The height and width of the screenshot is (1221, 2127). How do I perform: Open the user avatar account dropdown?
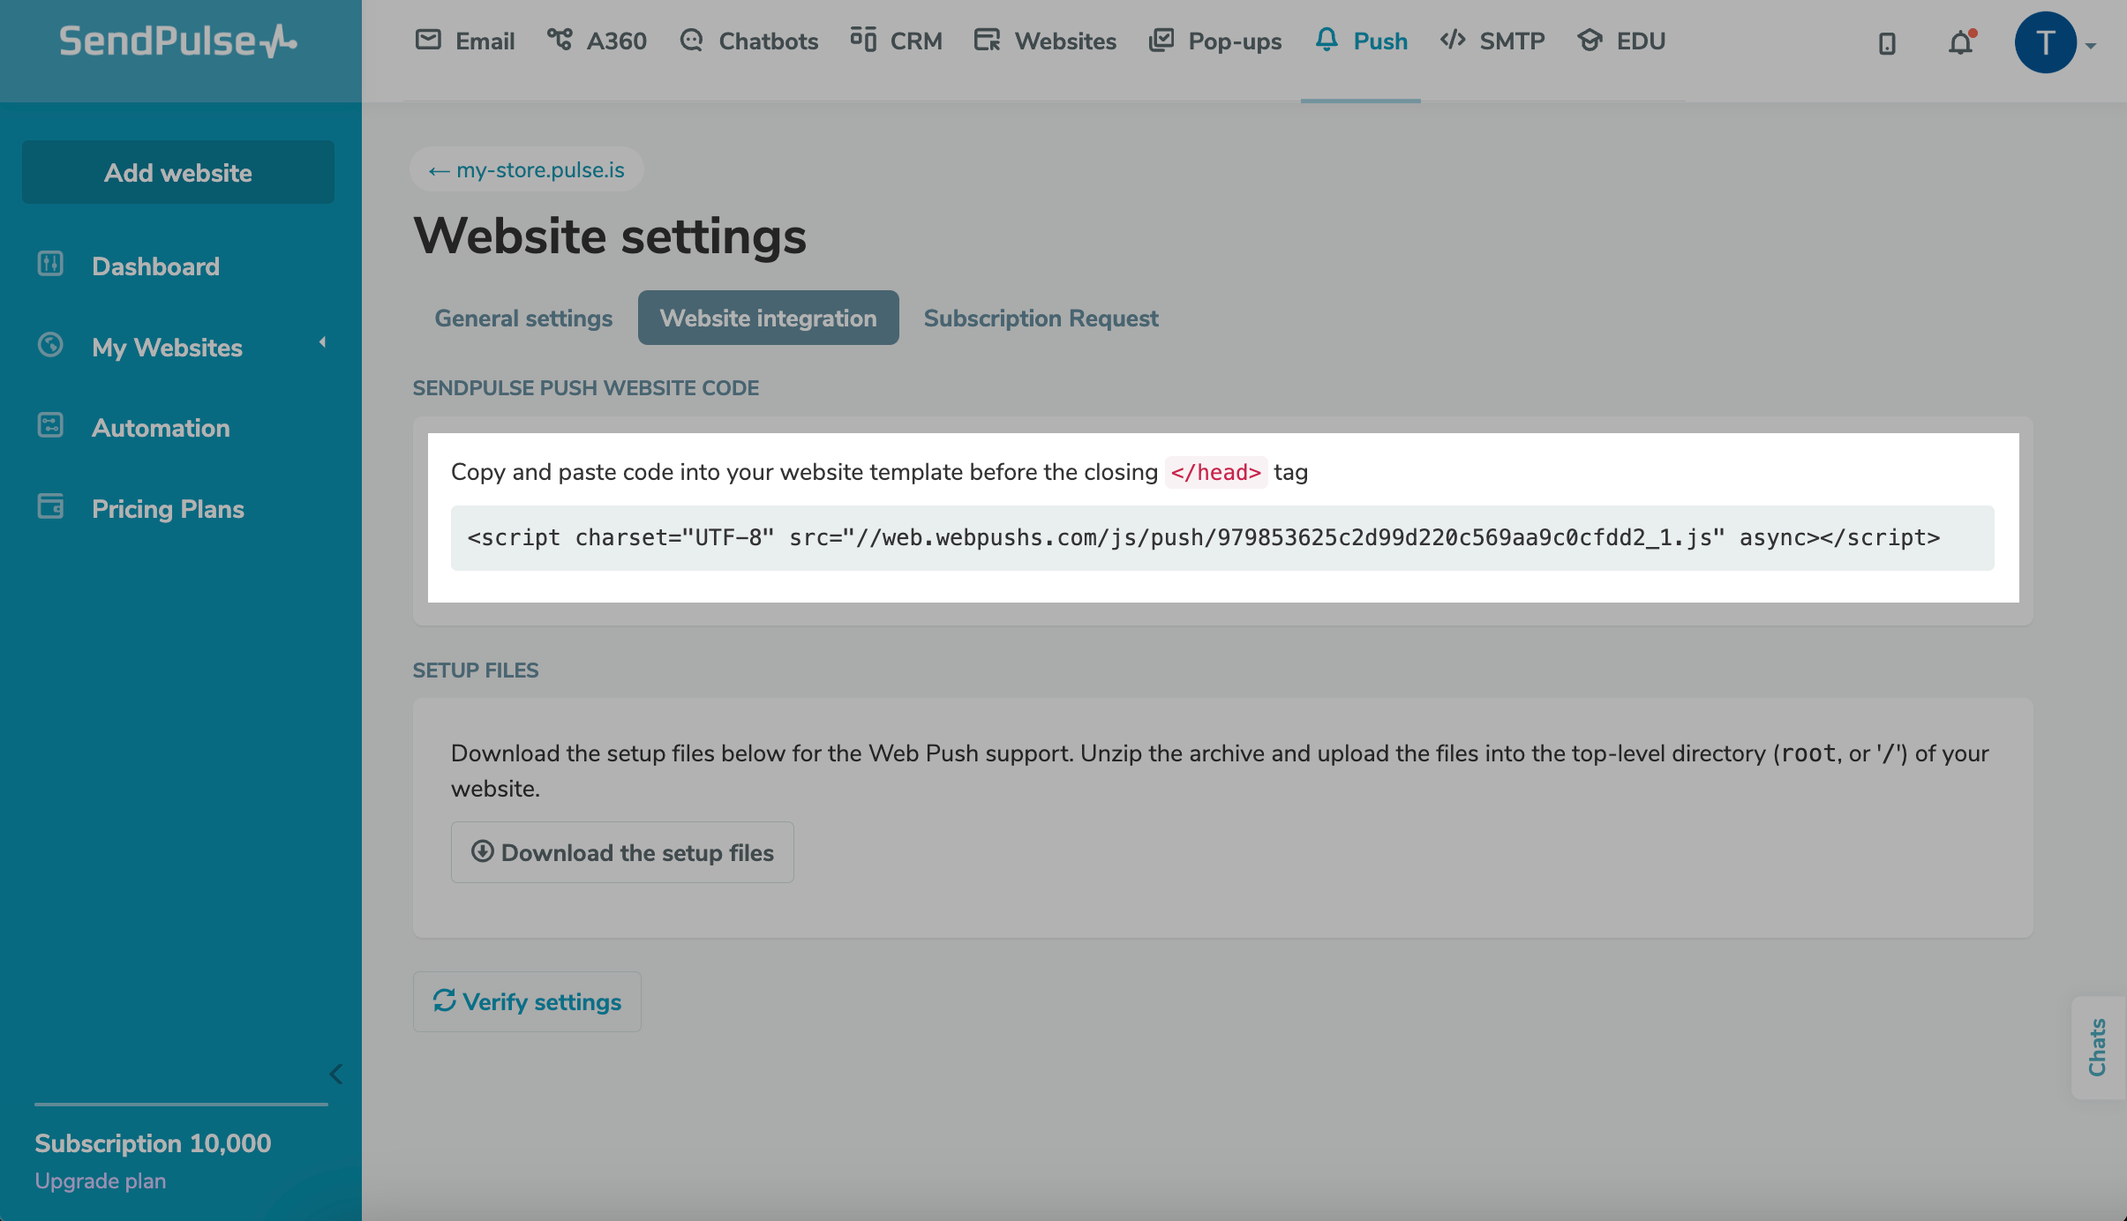2055,42
